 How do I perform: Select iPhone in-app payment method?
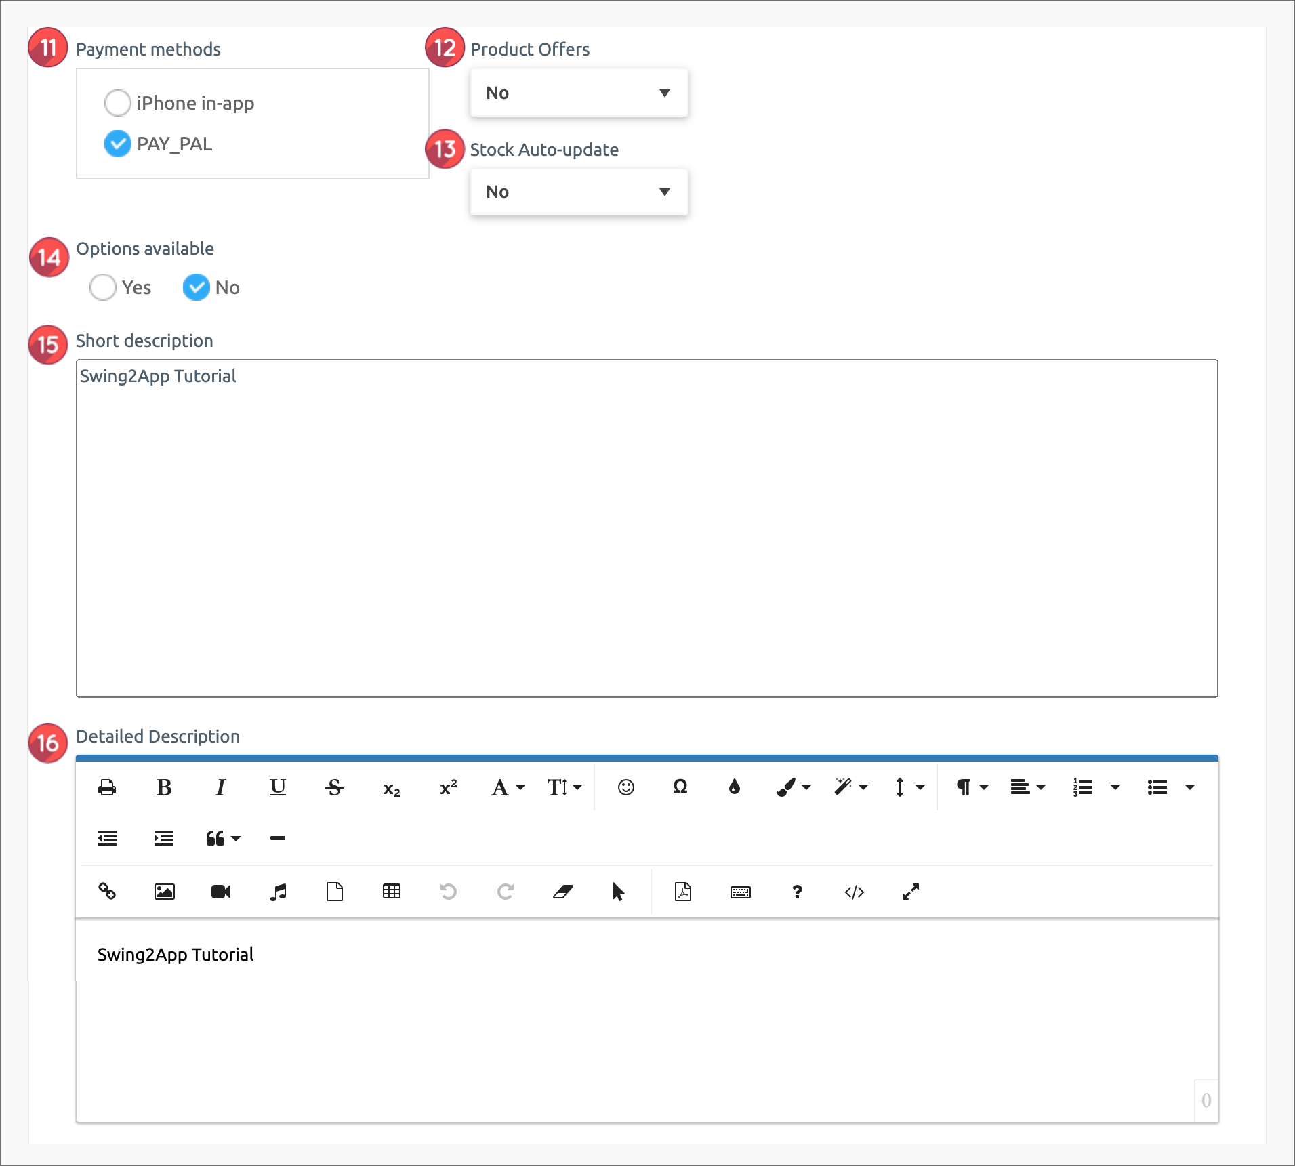pos(118,103)
